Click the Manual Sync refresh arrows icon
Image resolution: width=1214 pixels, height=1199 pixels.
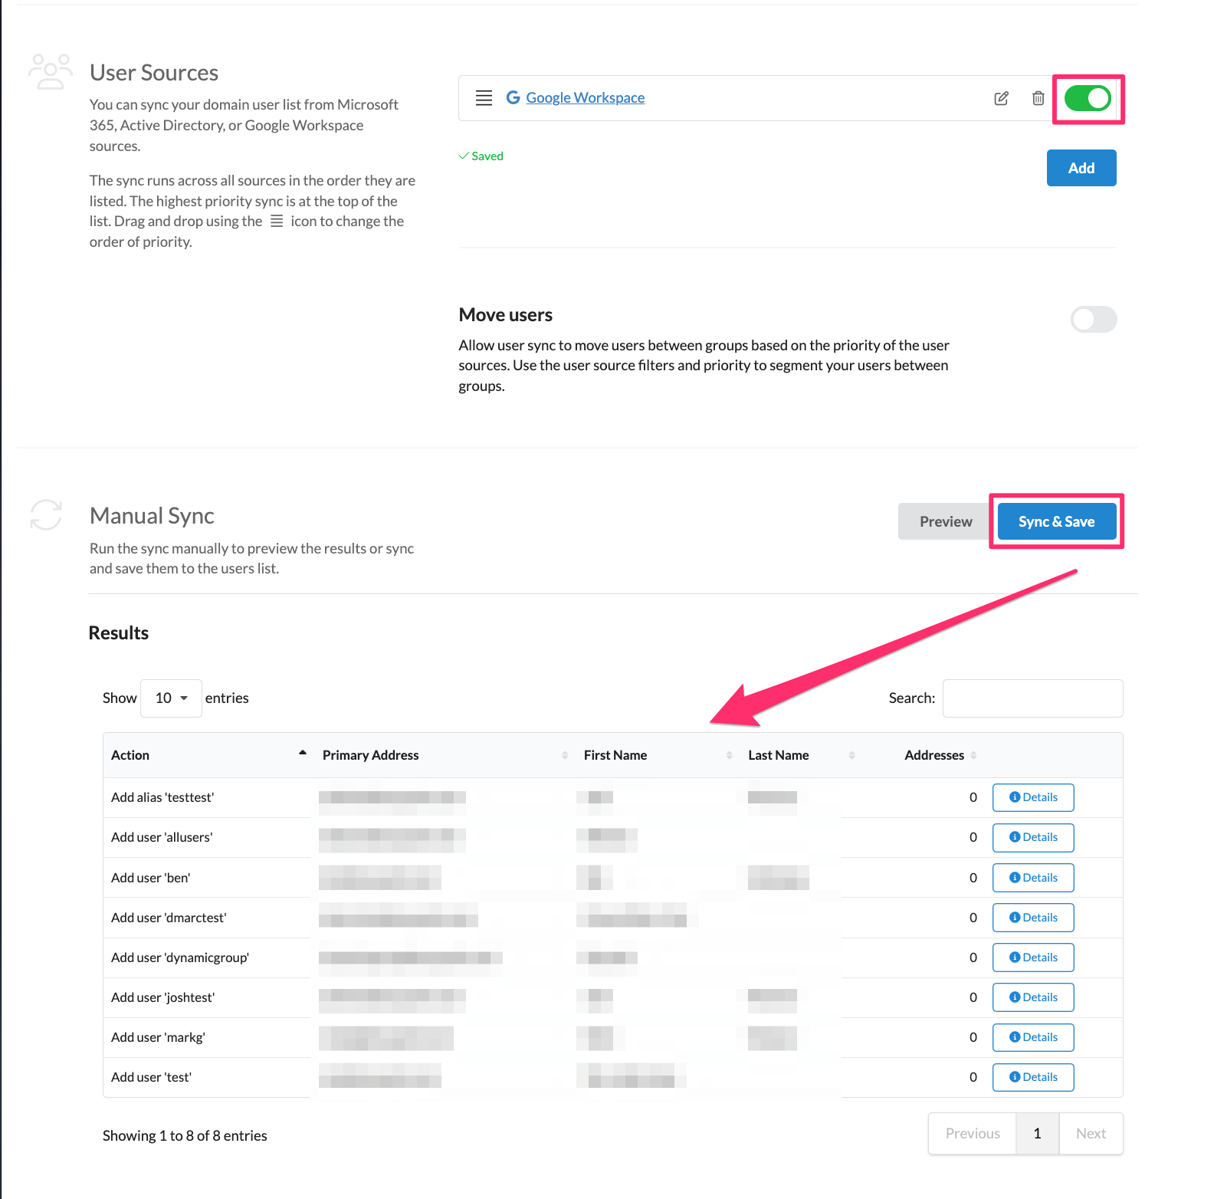46,515
